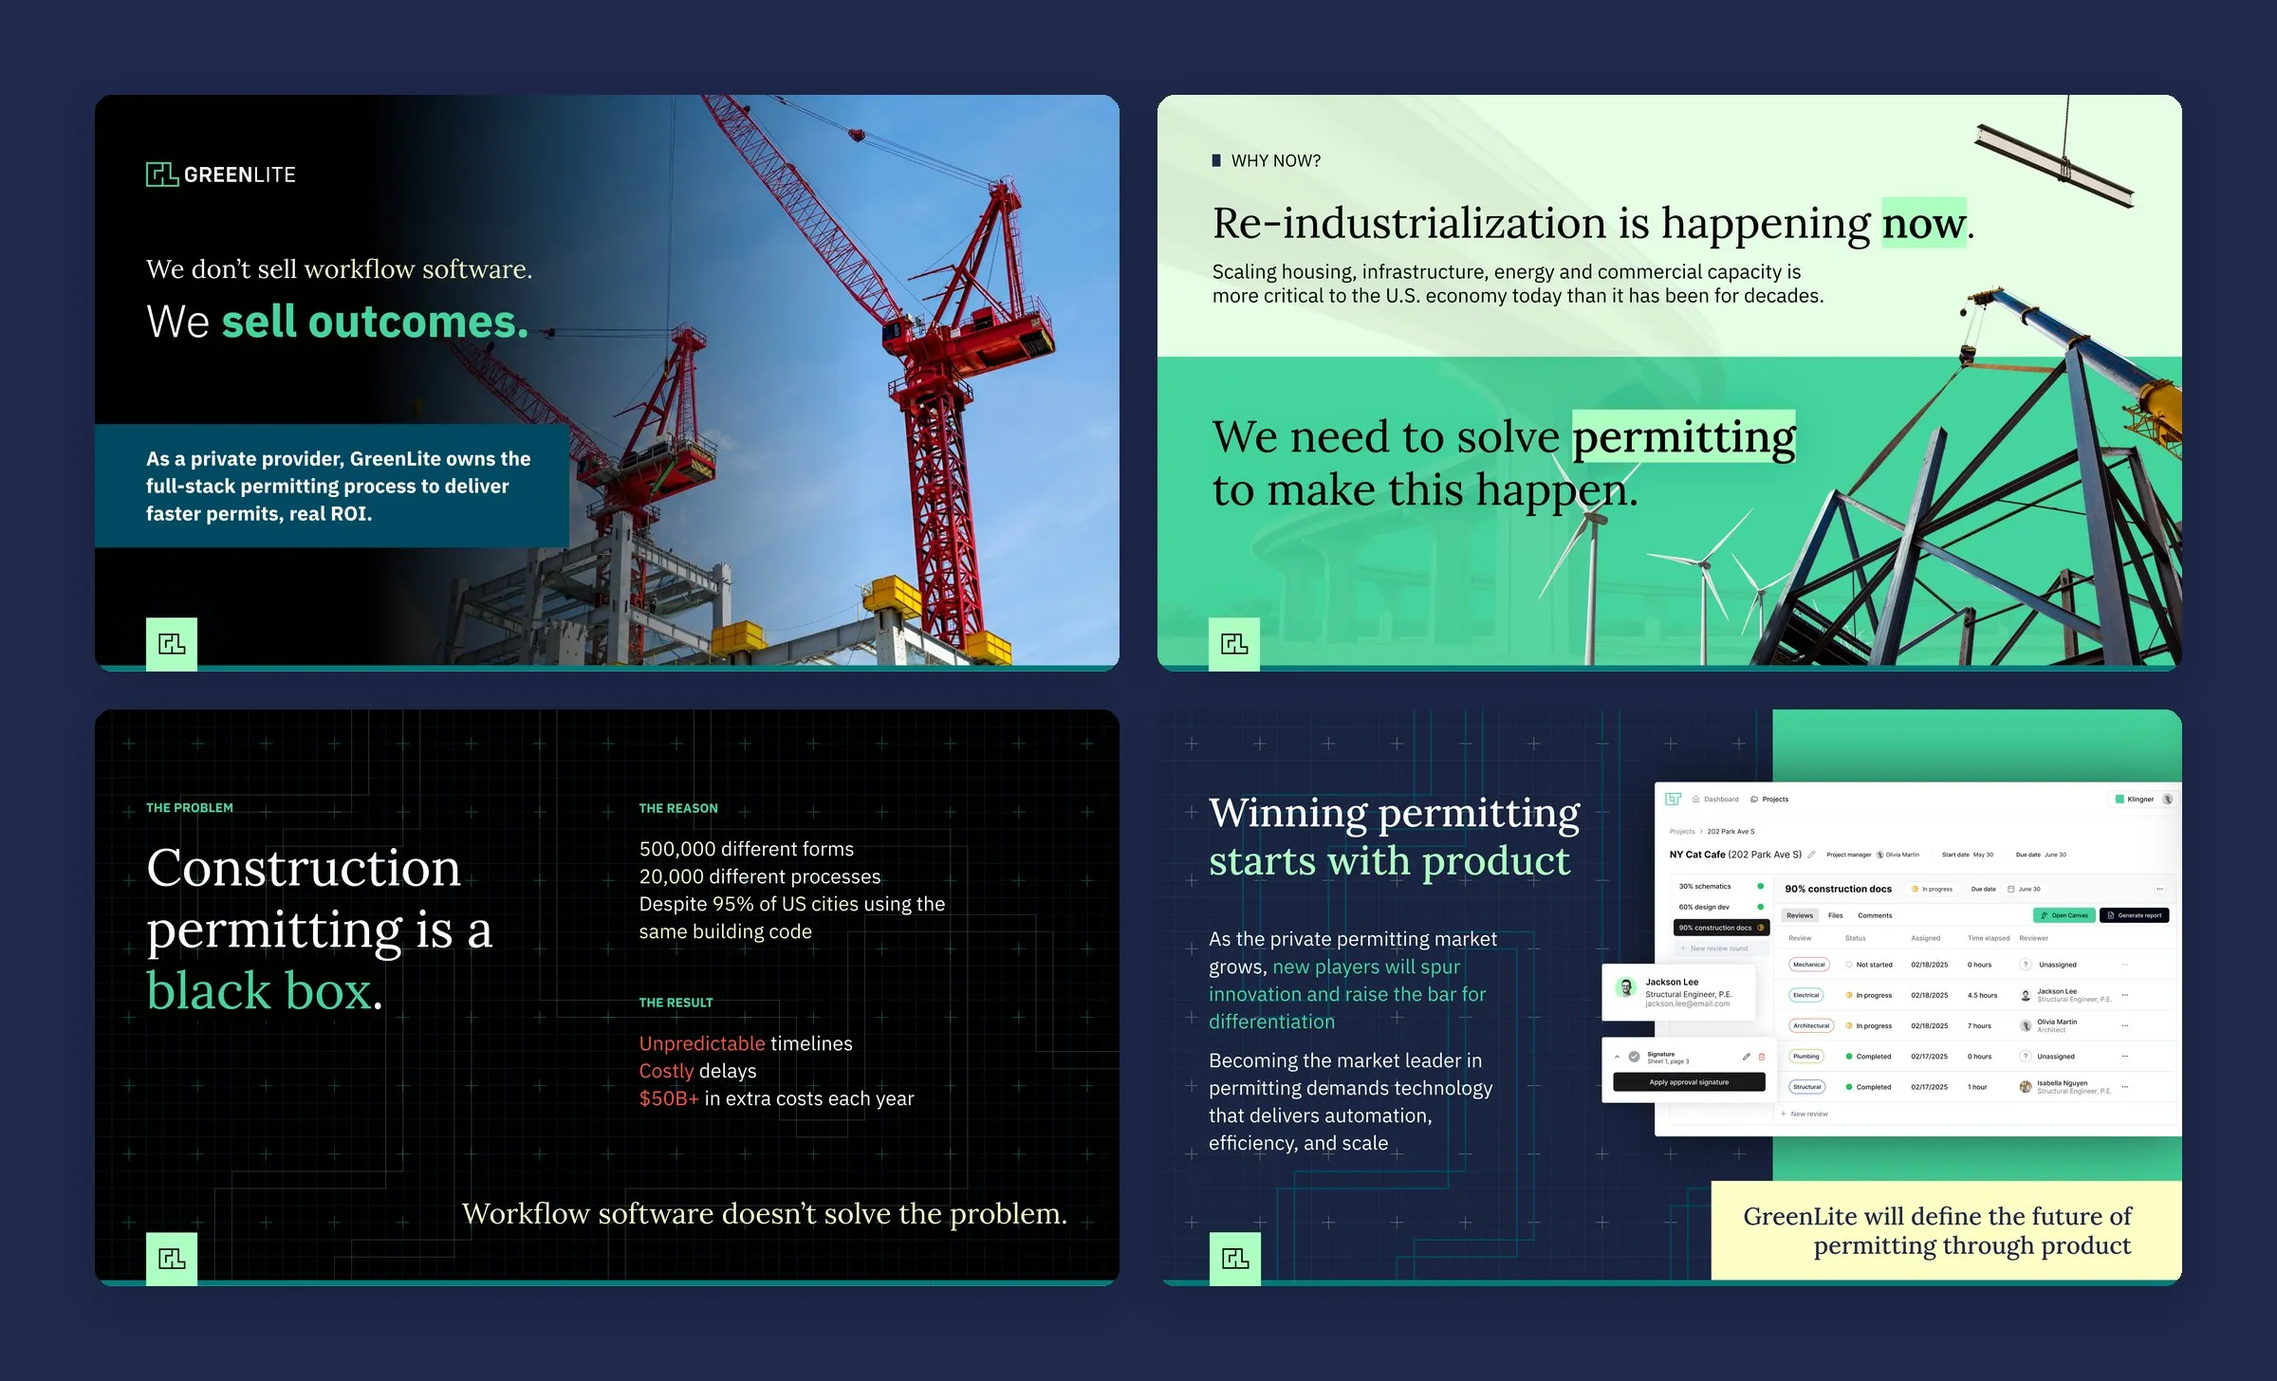Click the question-mark avatar in the Mechanical row
The width and height of the screenshot is (2277, 1381).
click(x=2026, y=965)
